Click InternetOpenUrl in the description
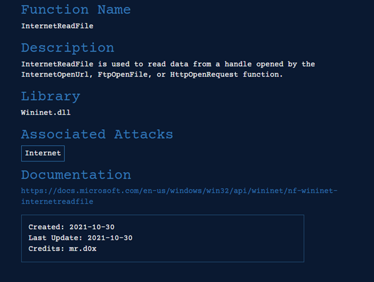The height and width of the screenshot is (282, 374). click(54, 75)
